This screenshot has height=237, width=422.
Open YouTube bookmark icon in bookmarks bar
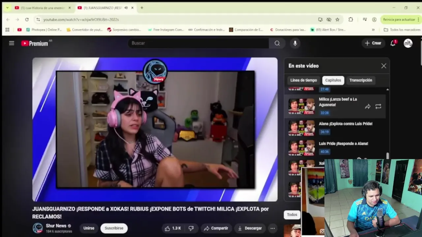click(x=19, y=30)
